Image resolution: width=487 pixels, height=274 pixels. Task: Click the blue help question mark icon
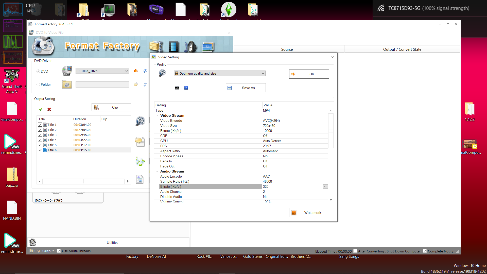[186, 88]
